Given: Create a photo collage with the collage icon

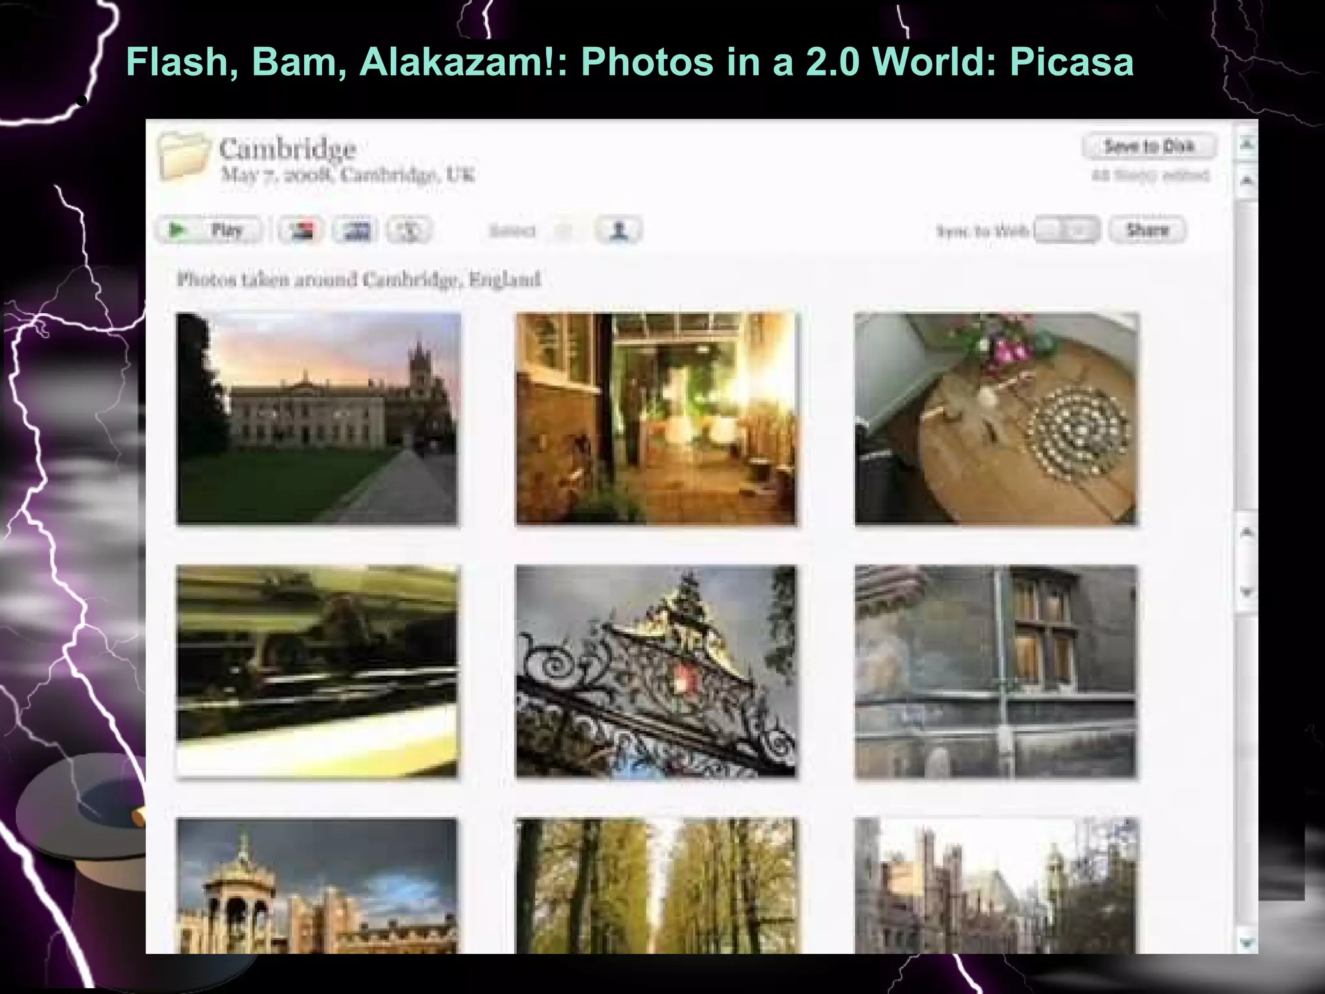Looking at the screenshot, I should tap(301, 230).
